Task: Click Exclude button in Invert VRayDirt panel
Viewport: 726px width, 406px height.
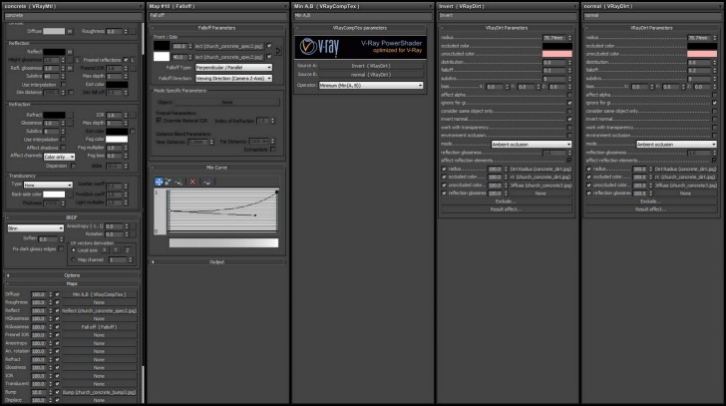Action: pos(506,202)
